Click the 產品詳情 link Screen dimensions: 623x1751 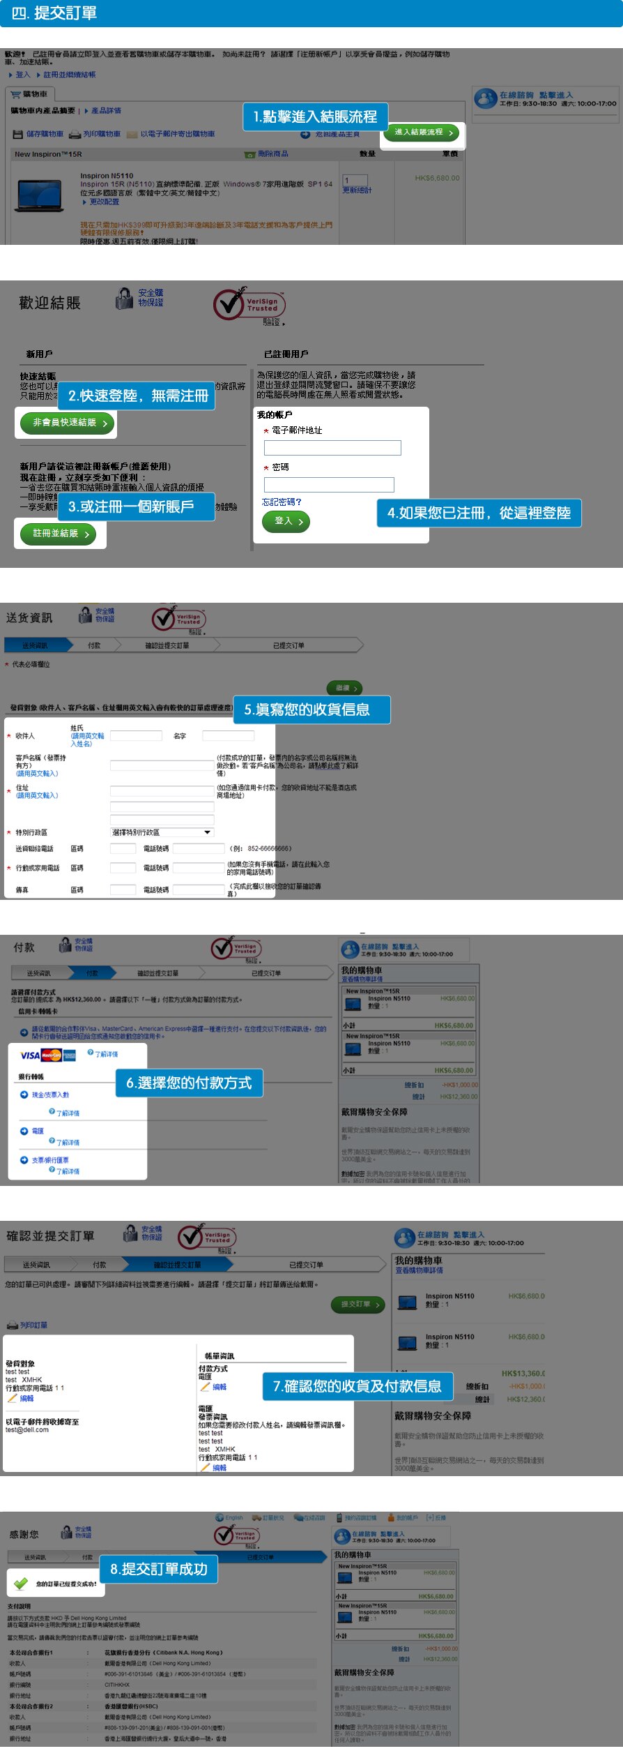pos(106,110)
